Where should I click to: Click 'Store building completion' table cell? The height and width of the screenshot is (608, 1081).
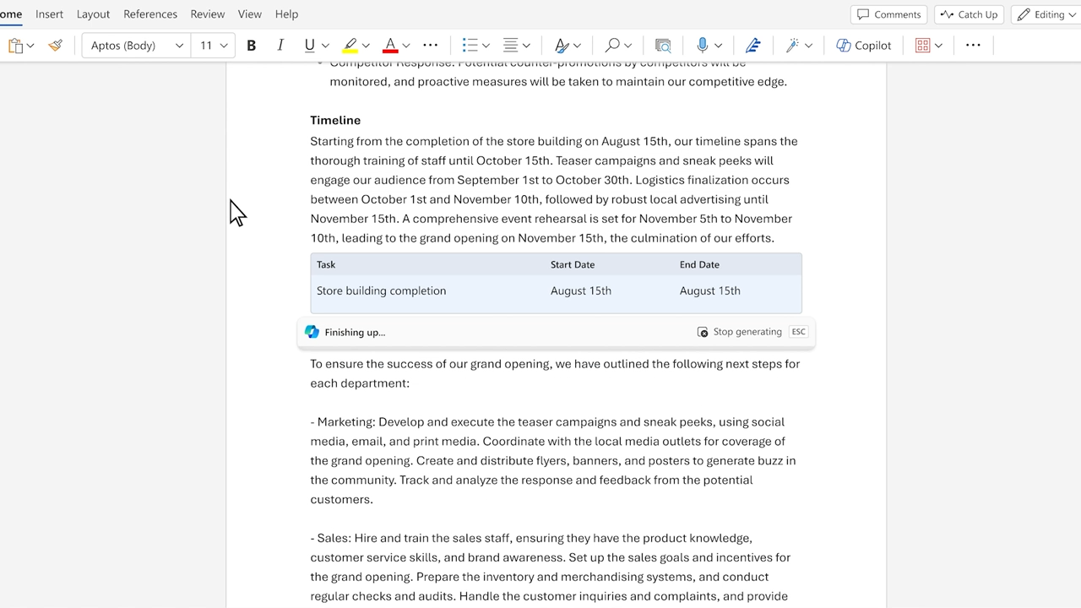coord(381,290)
